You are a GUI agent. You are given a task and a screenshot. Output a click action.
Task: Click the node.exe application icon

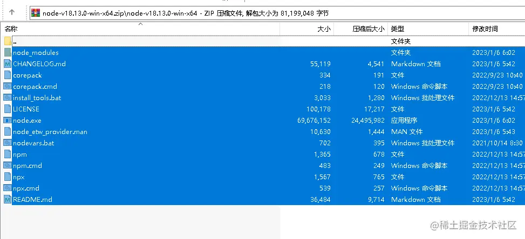click(8, 121)
